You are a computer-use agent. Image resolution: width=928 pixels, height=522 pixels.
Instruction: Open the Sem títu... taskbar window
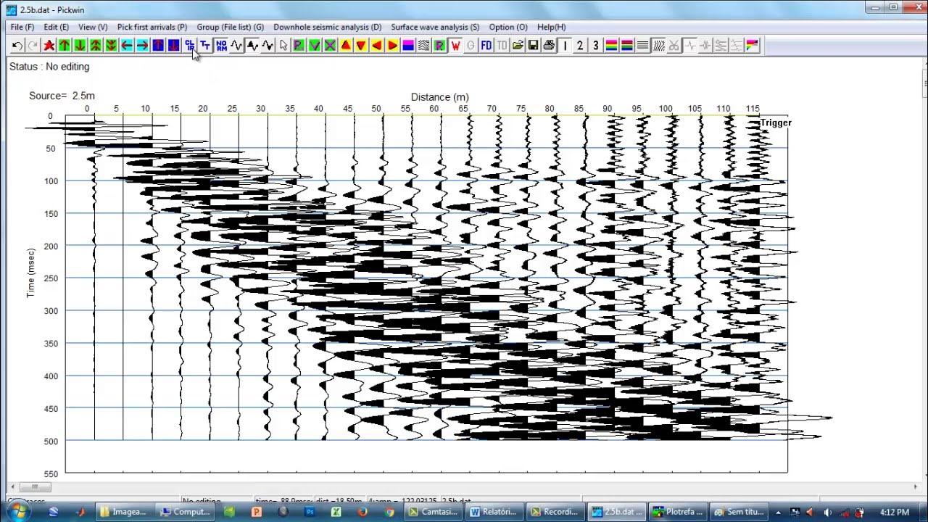[740, 512]
